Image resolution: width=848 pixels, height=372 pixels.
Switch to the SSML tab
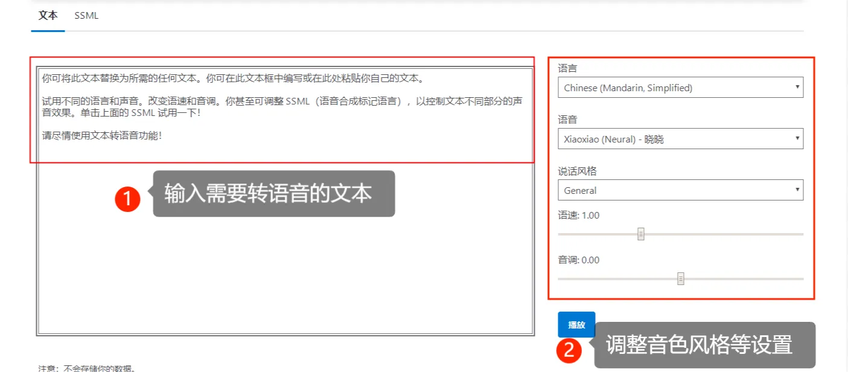(86, 16)
